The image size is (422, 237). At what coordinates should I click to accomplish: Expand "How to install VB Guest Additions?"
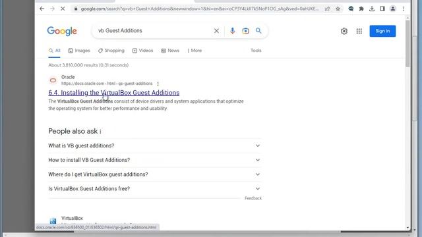click(x=155, y=160)
